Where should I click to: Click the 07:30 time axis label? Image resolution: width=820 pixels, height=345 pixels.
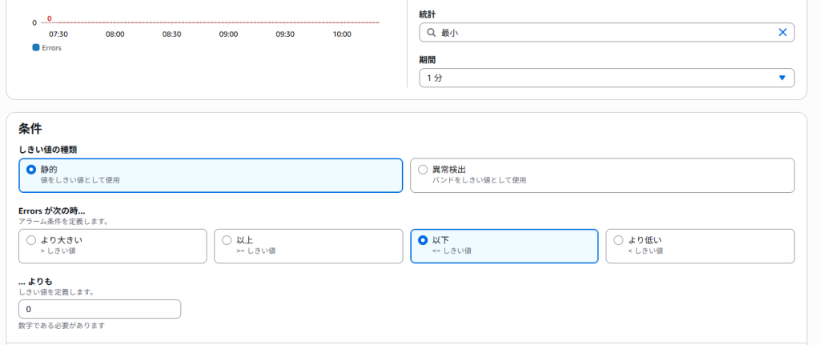click(58, 34)
